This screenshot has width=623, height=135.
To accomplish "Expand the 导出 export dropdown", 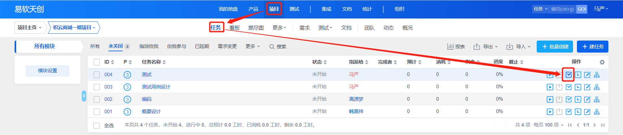I will coord(485,47).
